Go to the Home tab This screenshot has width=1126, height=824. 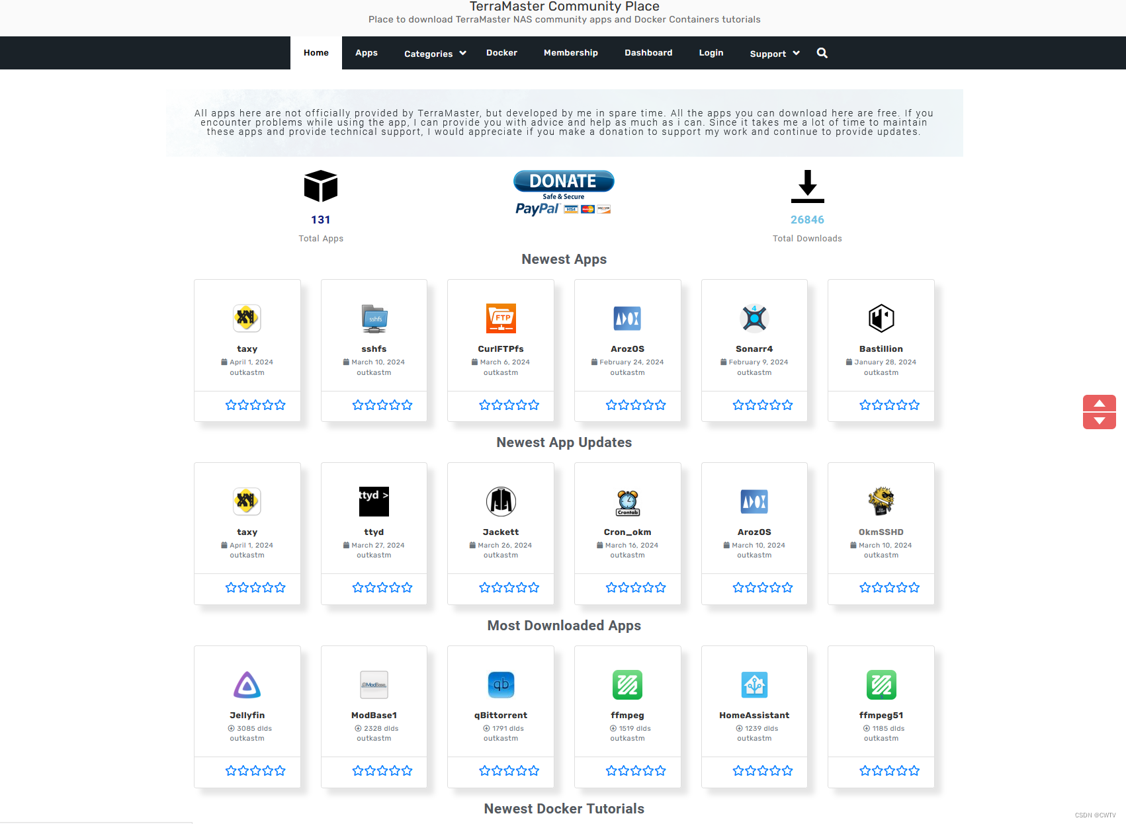click(x=316, y=53)
